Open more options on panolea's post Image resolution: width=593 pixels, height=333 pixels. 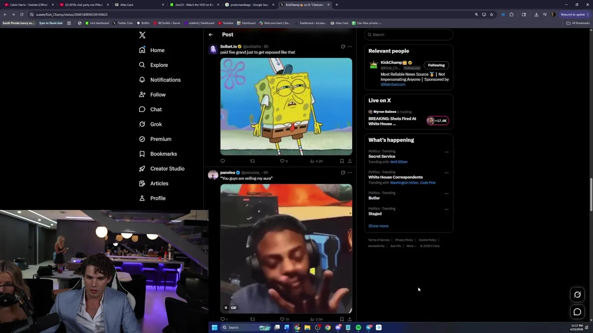tap(350, 173)
